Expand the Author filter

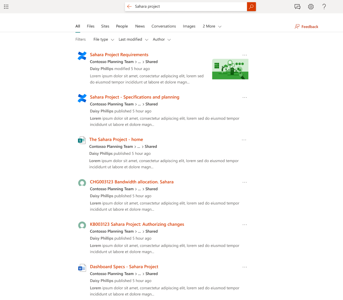click(162, 39)
